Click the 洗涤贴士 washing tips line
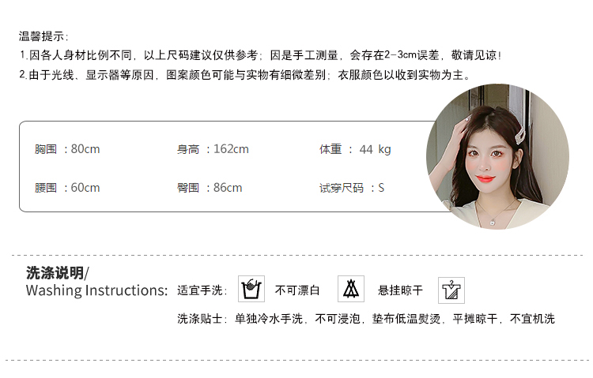593x378 pixels. (x=366, y=319)
